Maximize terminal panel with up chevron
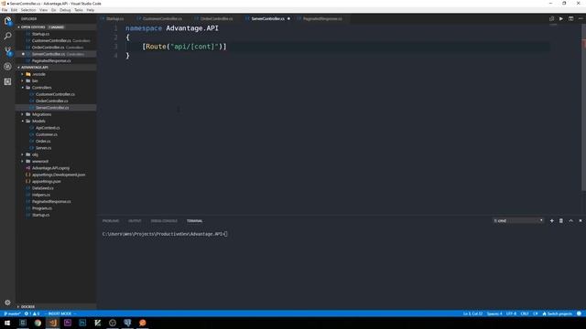 [x=570, y=221]
